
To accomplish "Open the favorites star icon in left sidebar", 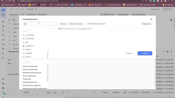I will click(3, 26).
